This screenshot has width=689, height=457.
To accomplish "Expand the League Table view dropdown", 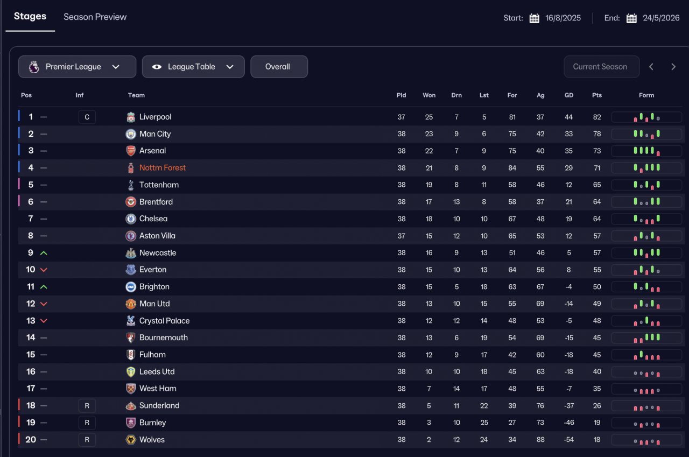I will click(193, 67).
